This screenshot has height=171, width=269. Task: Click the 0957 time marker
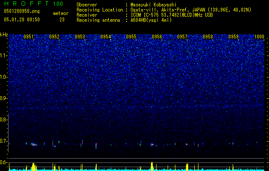182,36
